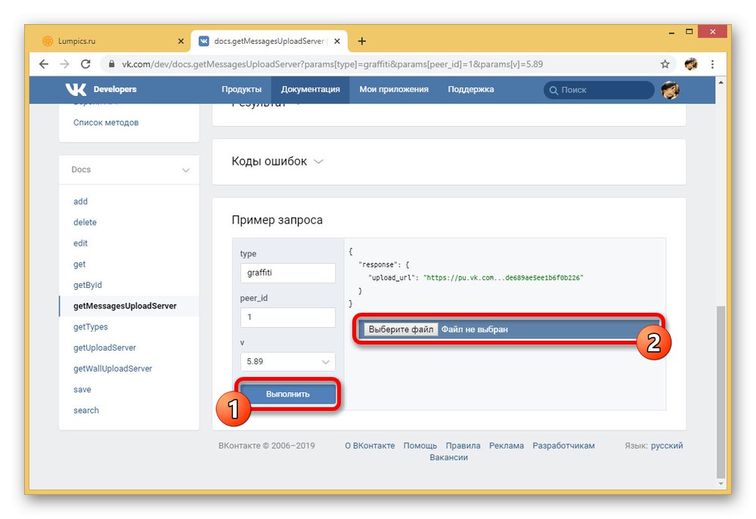Open the VK user avatar in the header

670,90
